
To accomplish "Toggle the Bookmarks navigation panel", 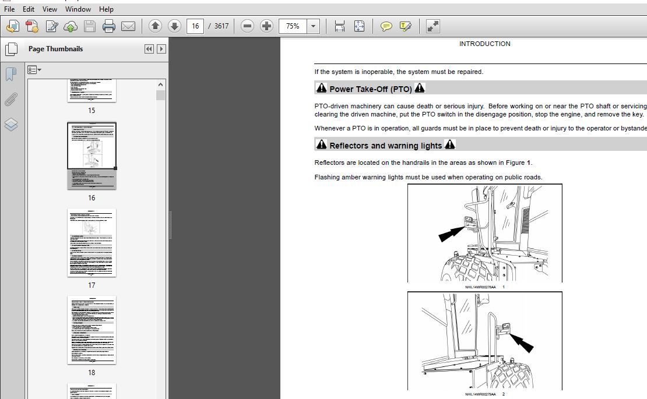I will pos(11,74).
